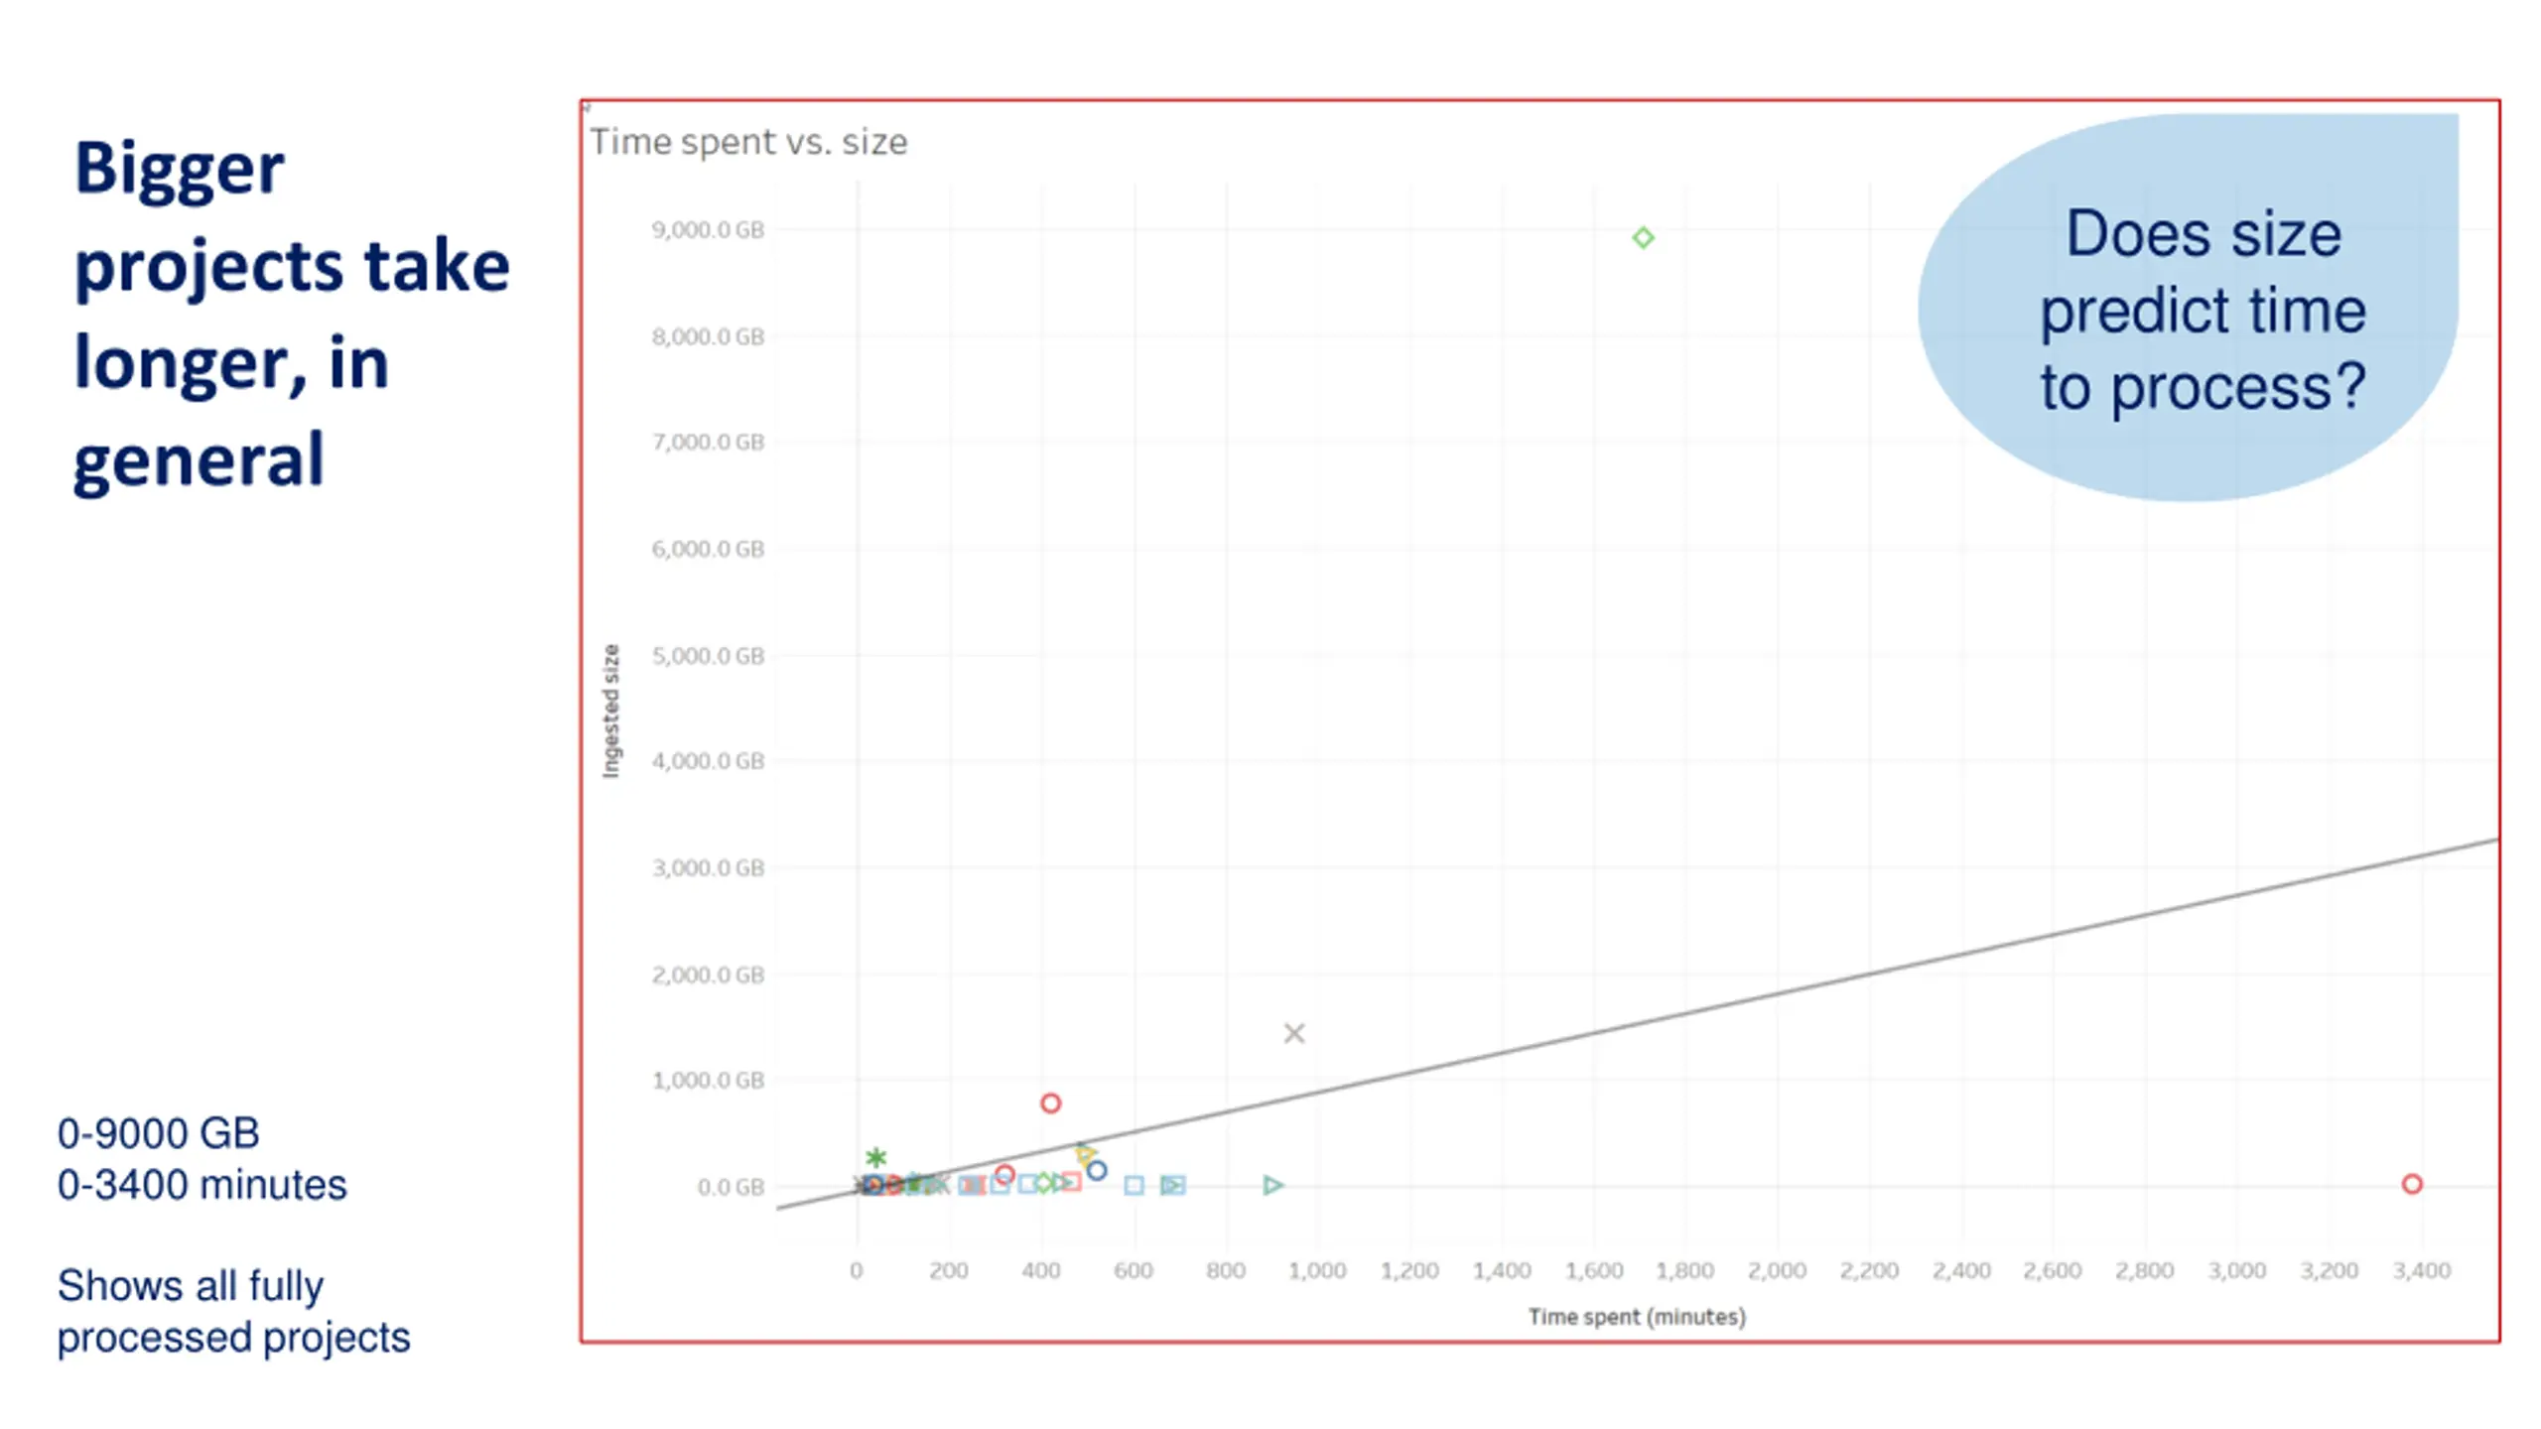2541x1429 pixels.
Task: Click the green asterisk data marker
Action: click(x=875, y=1157)
